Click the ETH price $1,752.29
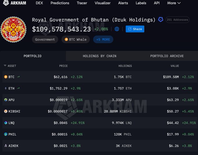The height and width of the screenshot is (155, 198). tap(59, 89)
